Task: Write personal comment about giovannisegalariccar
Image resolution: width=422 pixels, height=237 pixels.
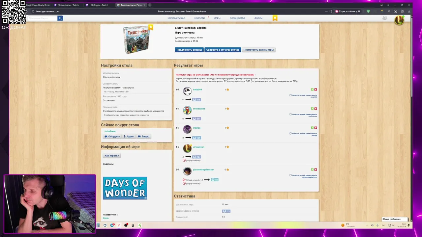Action: point(303,176)
